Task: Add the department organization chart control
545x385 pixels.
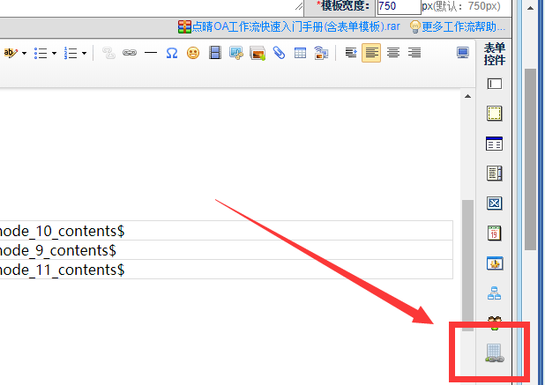Action: tap(494, 293)
